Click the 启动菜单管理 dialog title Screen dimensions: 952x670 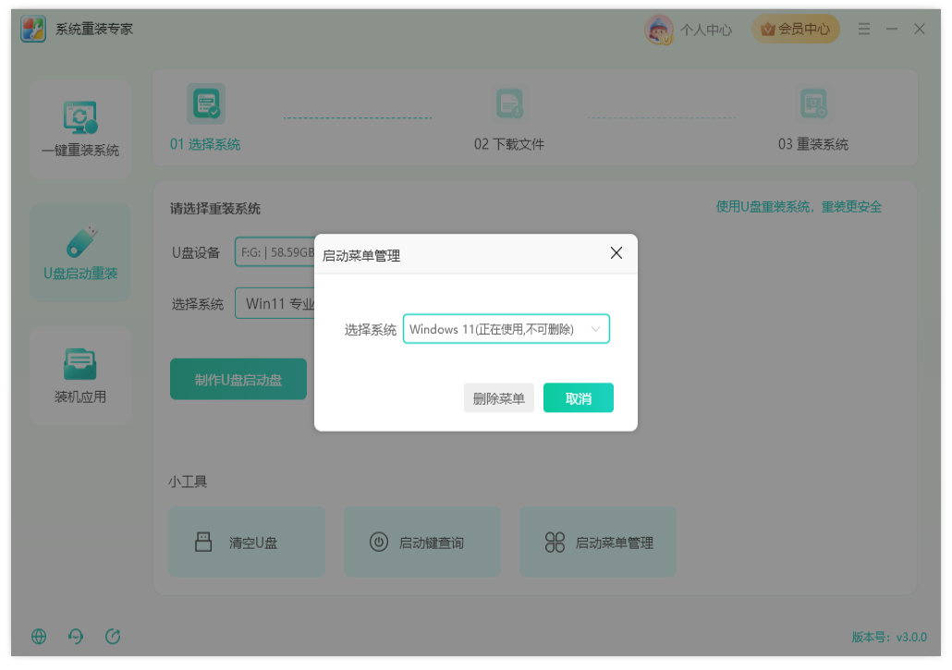(x=361, y=255)
